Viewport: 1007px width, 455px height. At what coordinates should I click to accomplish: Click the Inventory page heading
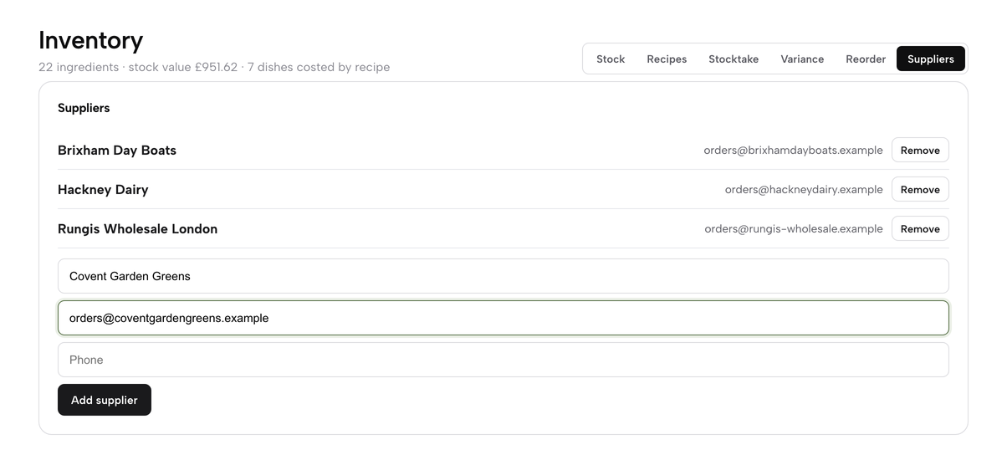(91, 40)
